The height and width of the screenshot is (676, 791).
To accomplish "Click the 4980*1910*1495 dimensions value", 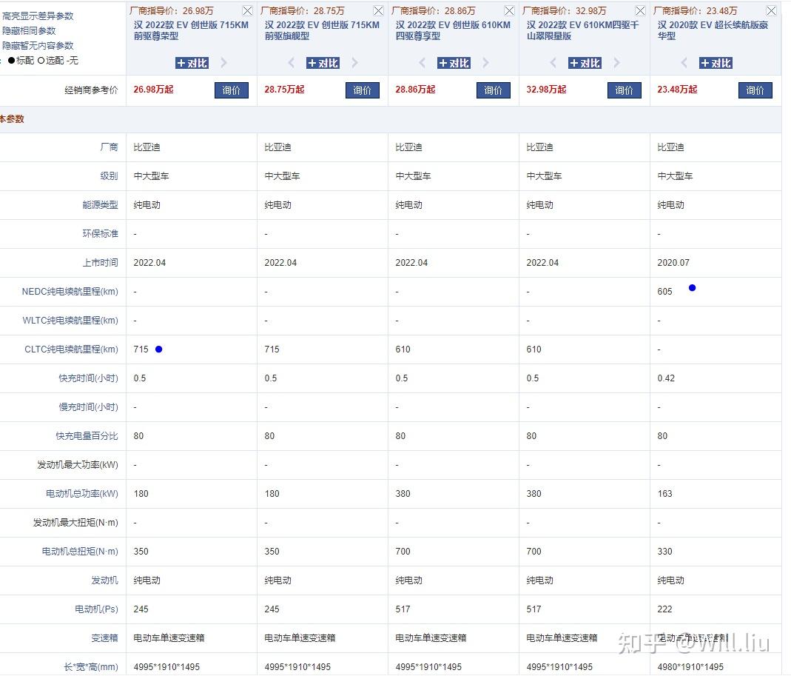I will pos(690,666).
